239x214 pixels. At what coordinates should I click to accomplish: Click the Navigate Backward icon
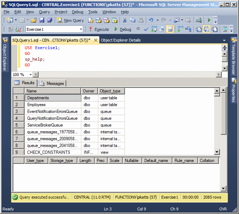[x=177, y=20]
